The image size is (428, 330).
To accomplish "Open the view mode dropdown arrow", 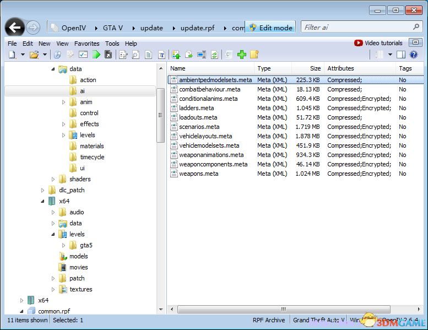I will (x=391, y=55).
